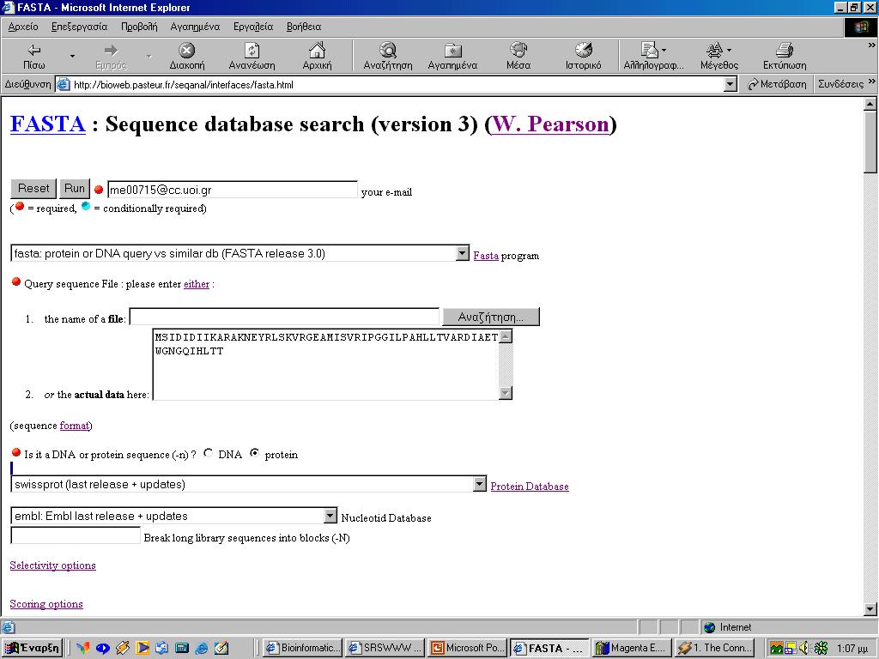Open the Προβολή menu
The image size is (879, 659).
[x=139, y=27]
